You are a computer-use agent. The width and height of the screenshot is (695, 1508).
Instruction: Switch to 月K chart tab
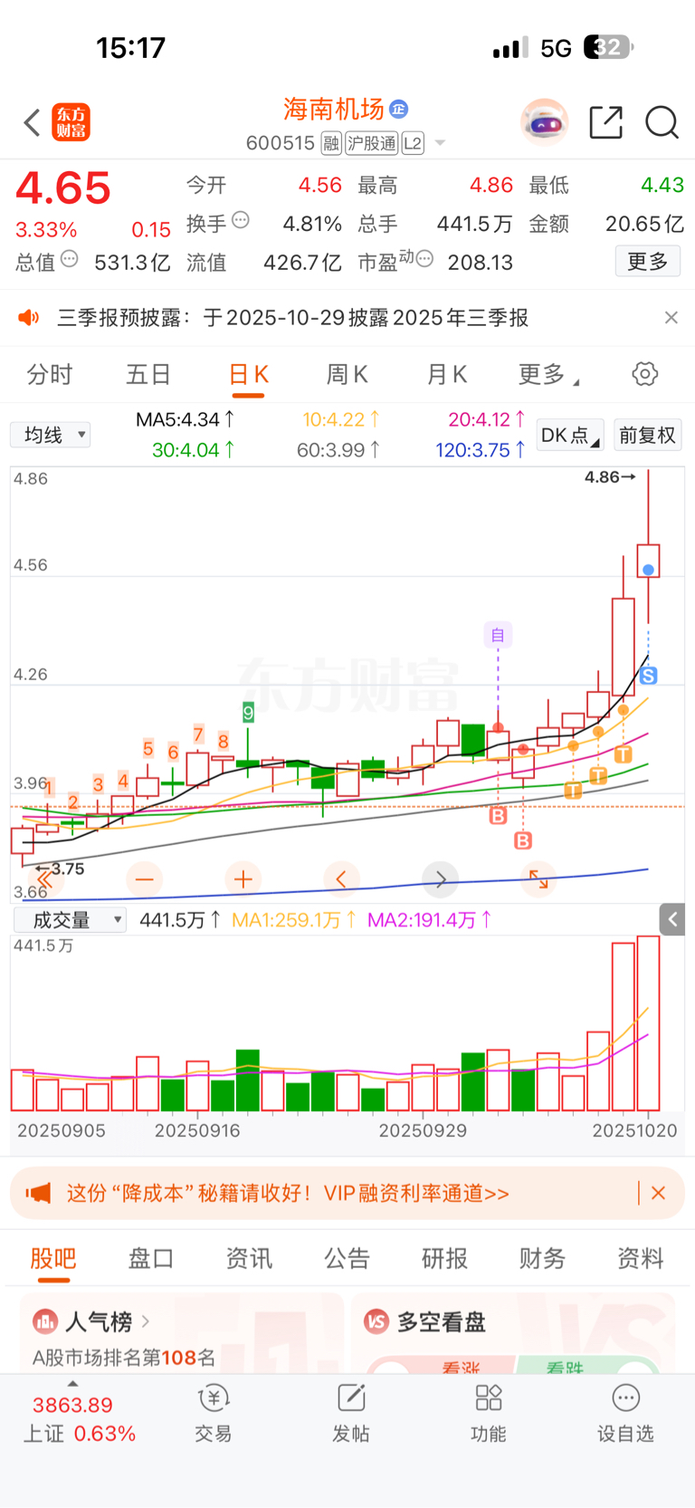click(447, 374)
